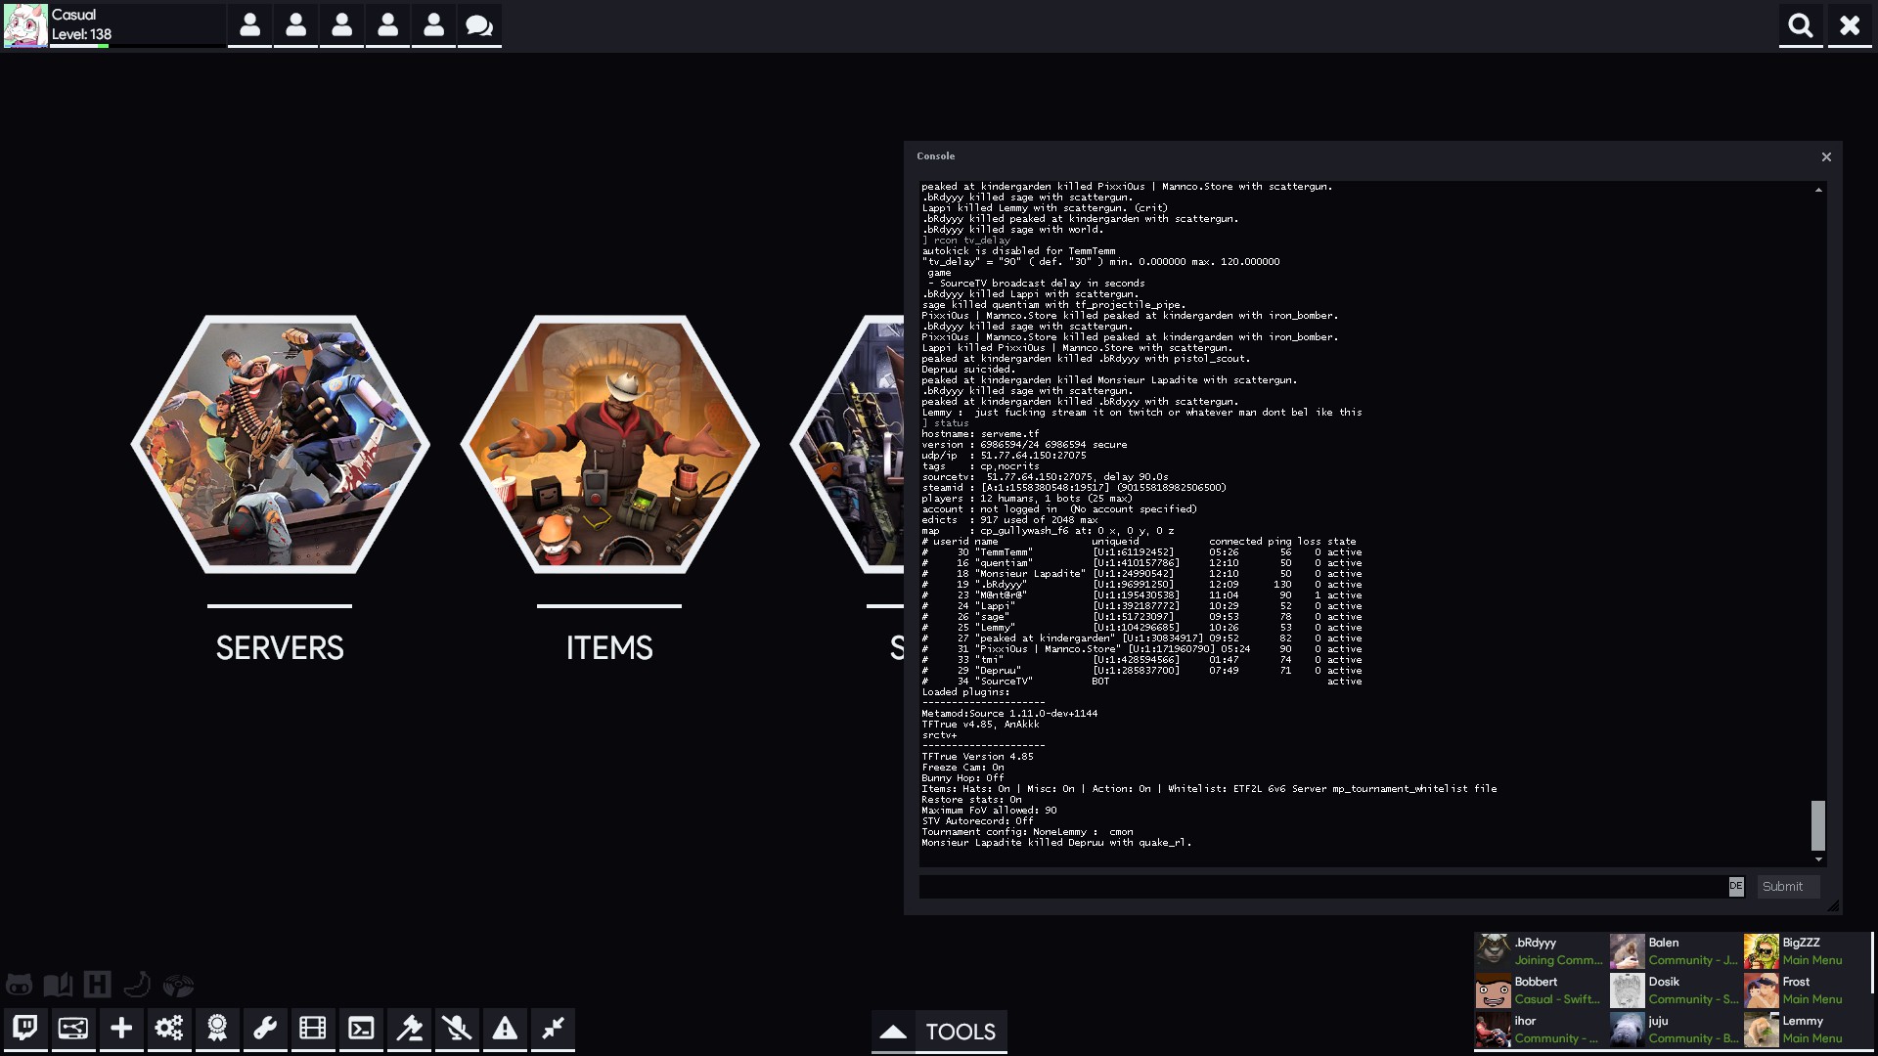Screen dimensions: 1878x1056
Task: Click the 'Level: 138' text
Action: point(81,34)
